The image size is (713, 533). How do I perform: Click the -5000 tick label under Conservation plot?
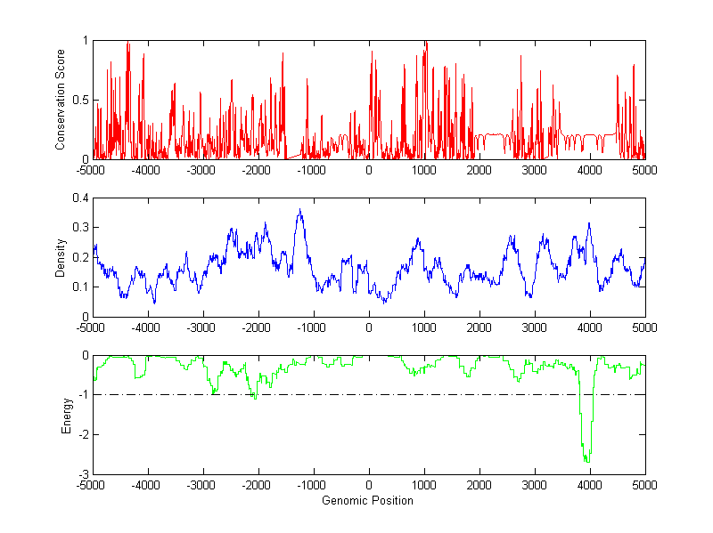(93, 169)
